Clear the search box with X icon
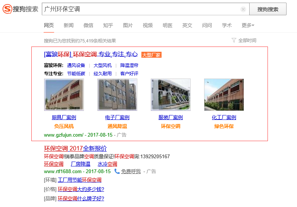Viewport: 297px width, 207px height. tap(243, 9)
